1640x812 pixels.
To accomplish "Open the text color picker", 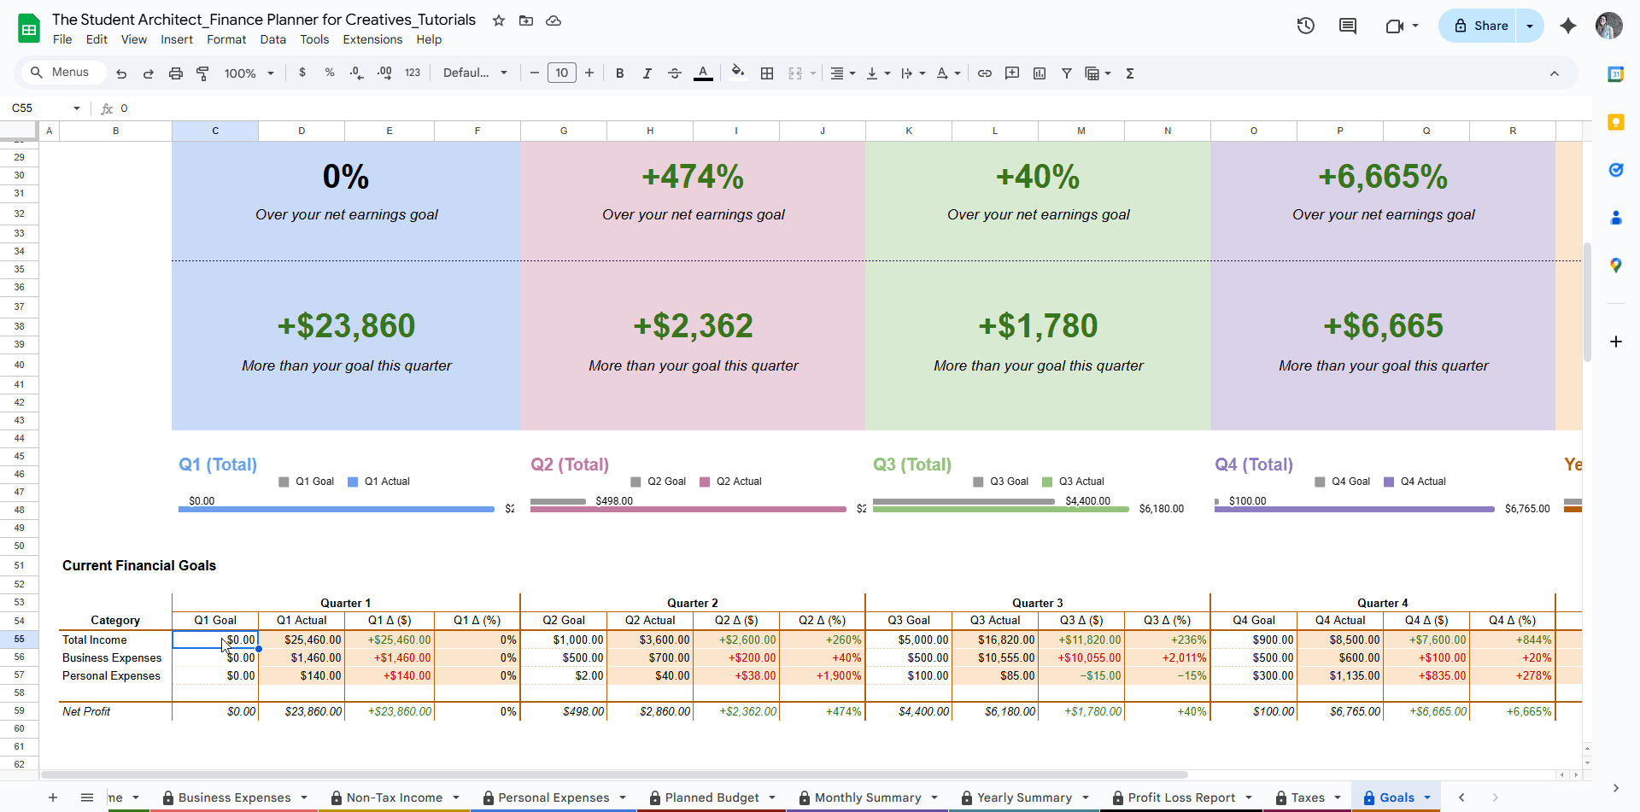I will coord(703,73).
